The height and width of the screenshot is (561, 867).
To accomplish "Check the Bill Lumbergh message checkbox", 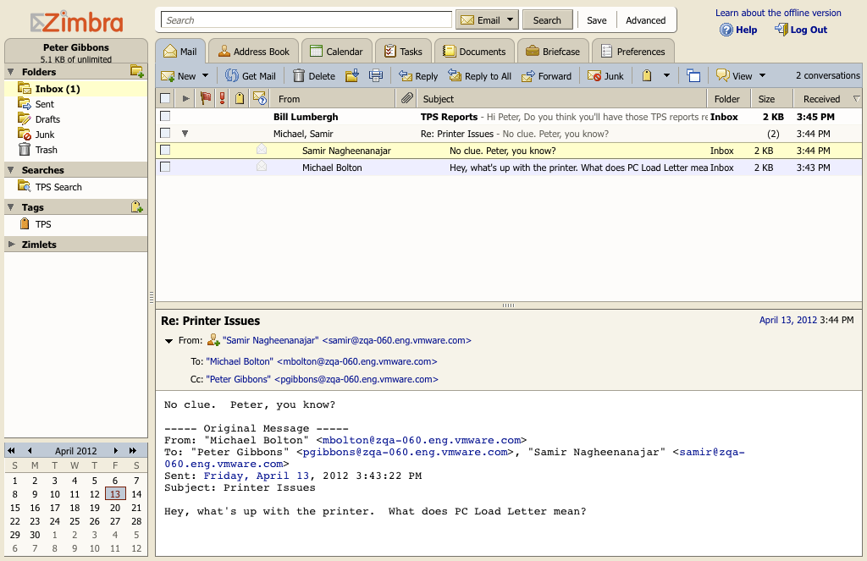I will coord(165,116).
